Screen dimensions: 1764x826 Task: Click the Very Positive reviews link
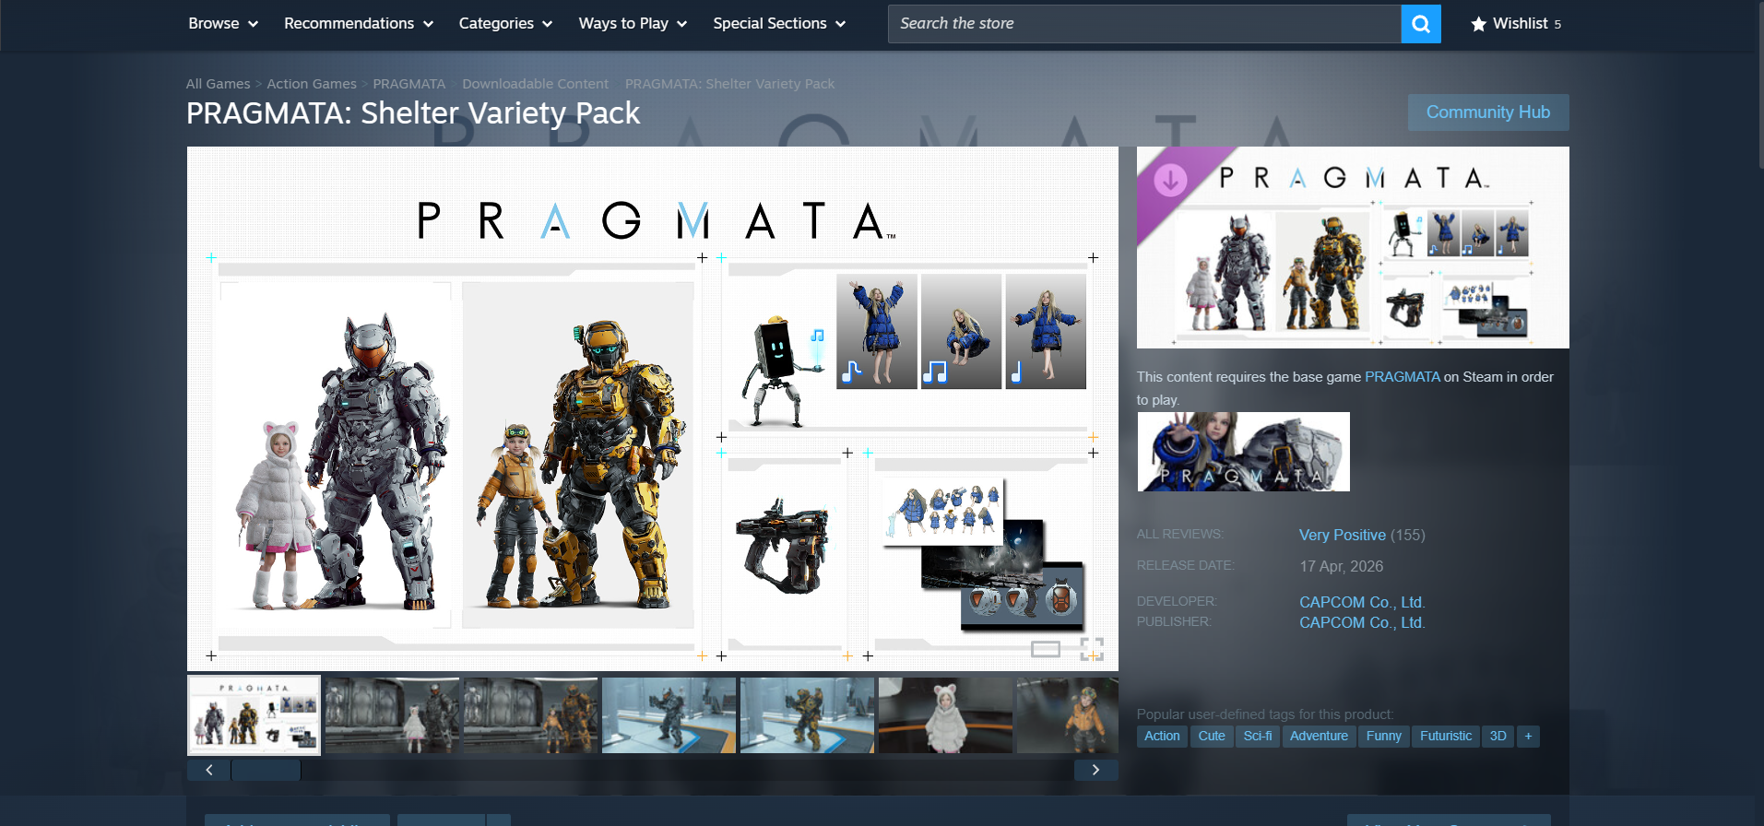1342,535
